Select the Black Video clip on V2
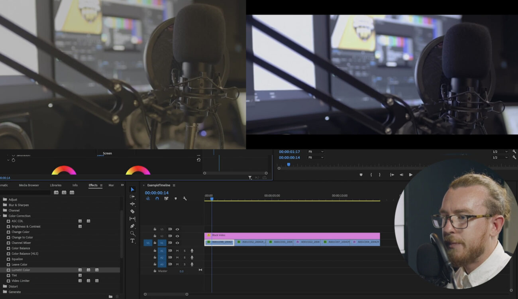This screenshot has height=299, width=518. point(292,236)
